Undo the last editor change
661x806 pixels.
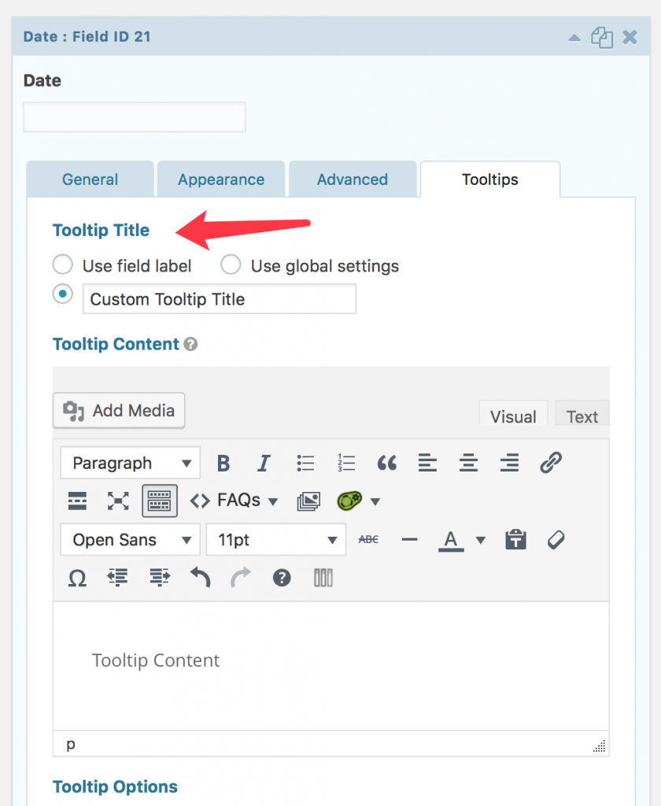click(200, 579)
